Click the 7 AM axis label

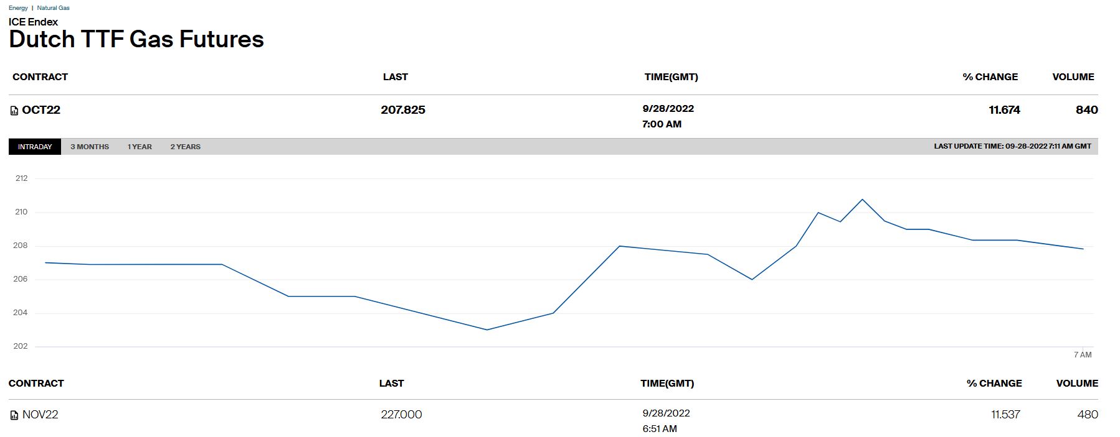[1083, 355]
